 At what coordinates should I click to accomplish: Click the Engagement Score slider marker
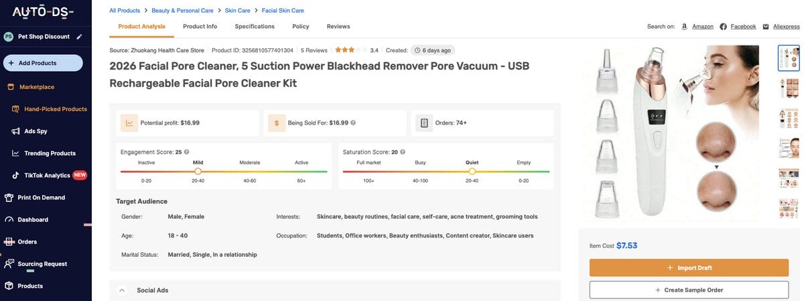tap(198, 171)
